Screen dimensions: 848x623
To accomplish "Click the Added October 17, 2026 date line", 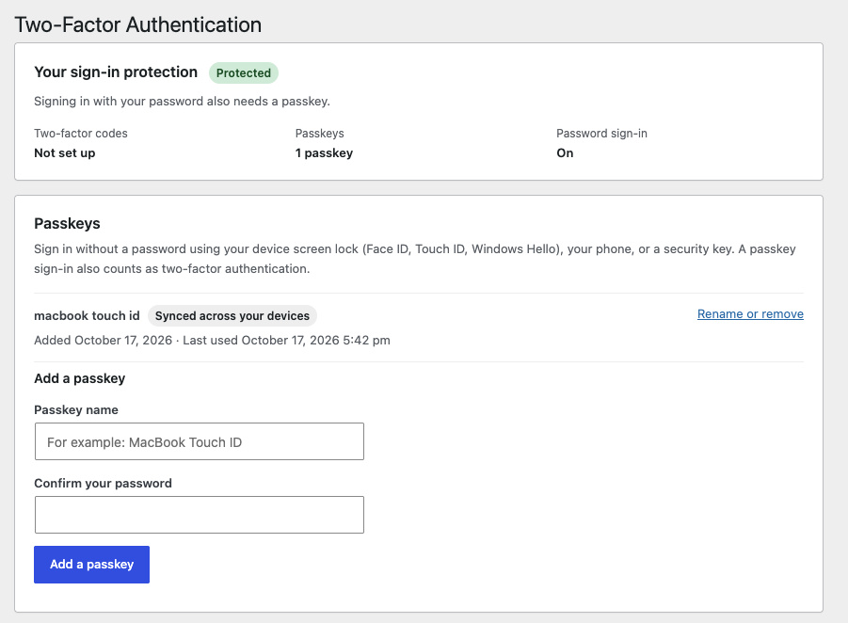I will [x=212, y=340].
